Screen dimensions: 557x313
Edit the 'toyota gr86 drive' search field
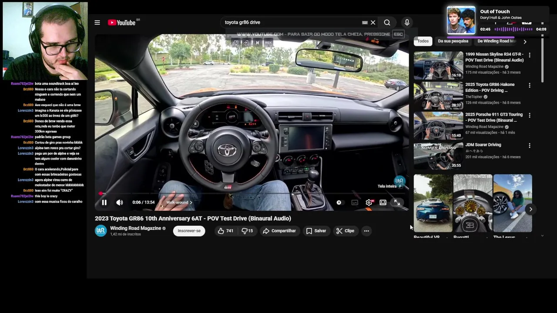[292, 23]
